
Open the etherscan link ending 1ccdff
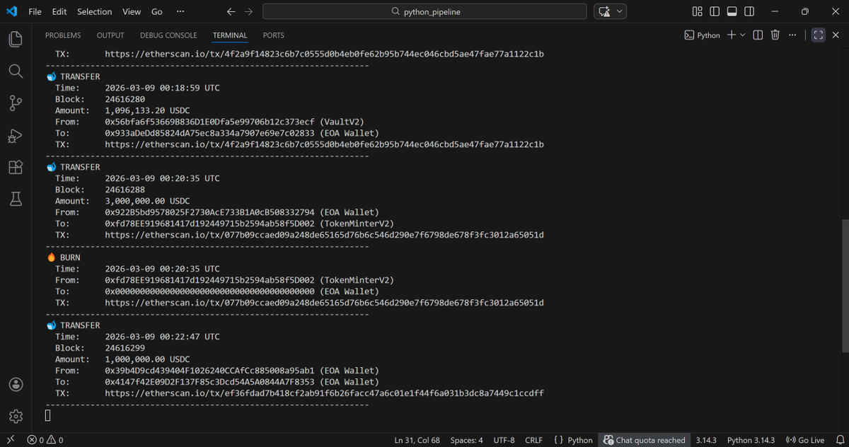tap(324, 393)
